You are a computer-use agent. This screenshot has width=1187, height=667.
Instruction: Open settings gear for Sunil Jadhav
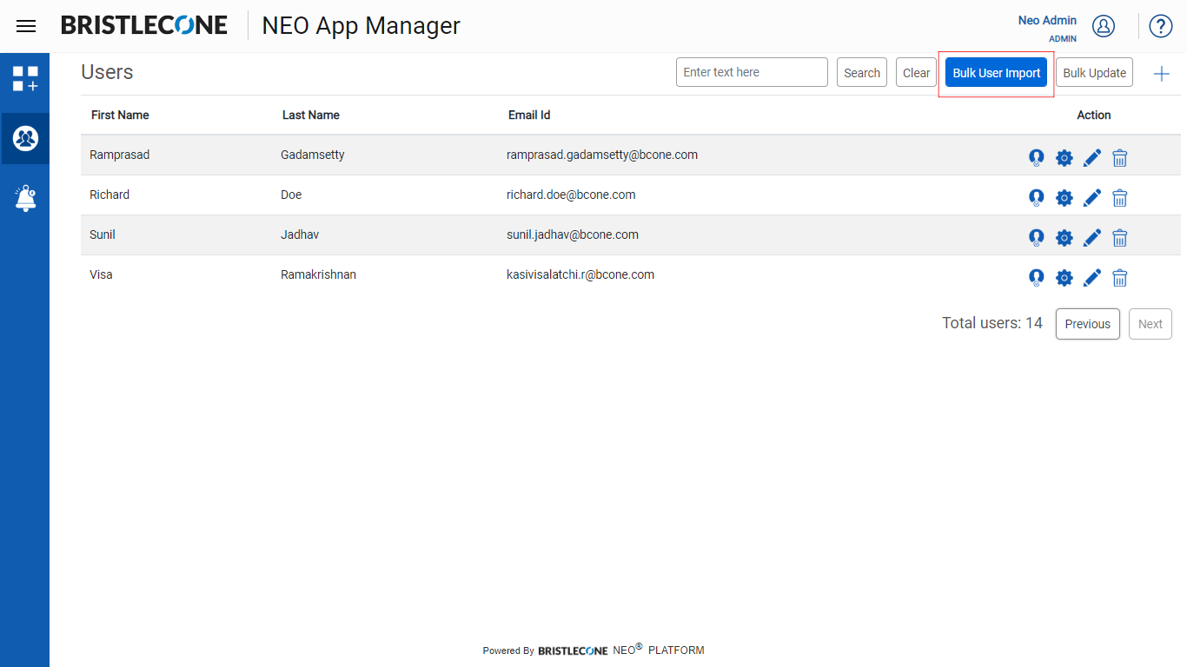(1064, 237)
